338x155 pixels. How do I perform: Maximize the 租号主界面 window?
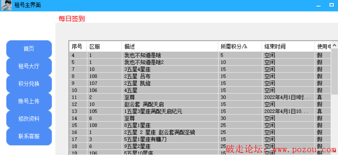pos(331,5)
